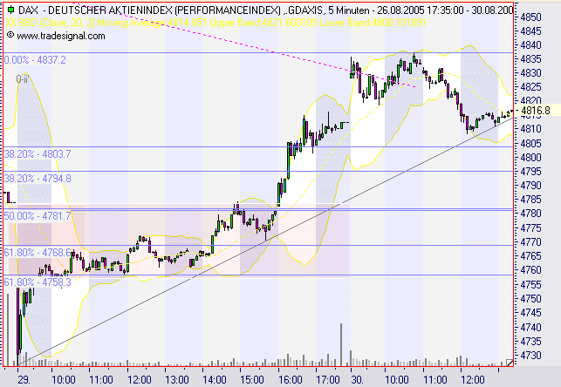The width and height of the screenshot is (561, 387).
Task: Select the 61.80% - 4768.6 Fibonacci label
Action: 38,253
